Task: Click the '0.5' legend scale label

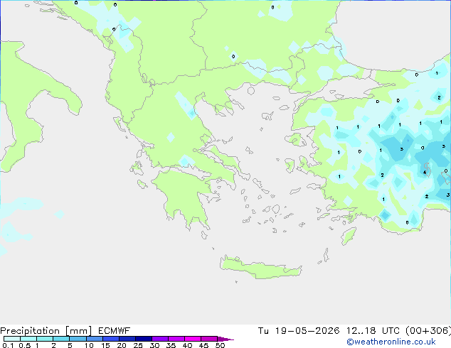Action: point(25,345)
